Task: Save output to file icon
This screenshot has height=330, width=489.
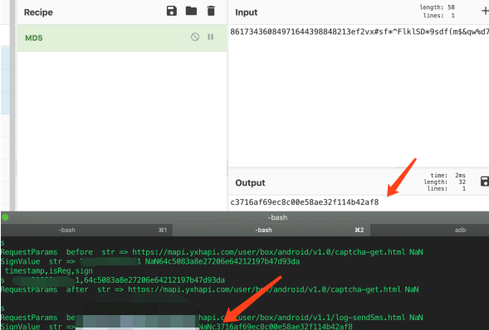Action: click(x=485, y=182)
